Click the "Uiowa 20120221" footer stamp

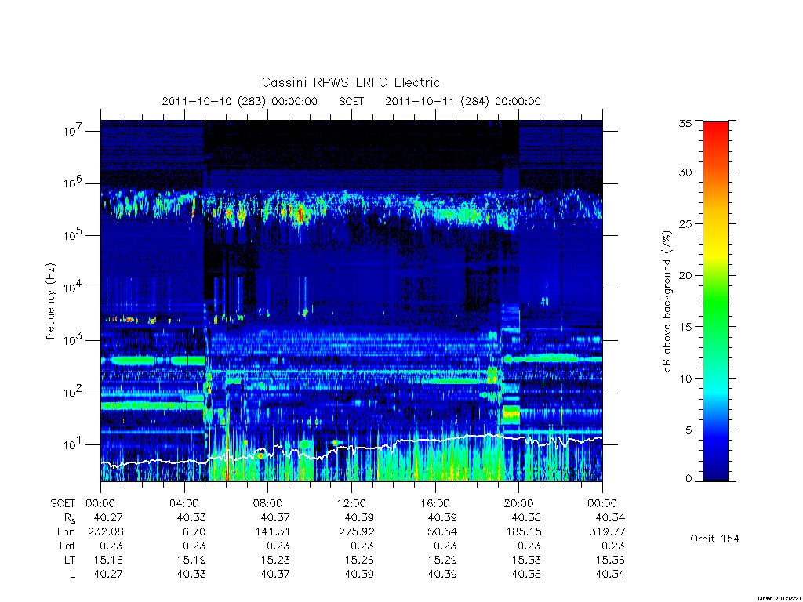tap(779, 597)
